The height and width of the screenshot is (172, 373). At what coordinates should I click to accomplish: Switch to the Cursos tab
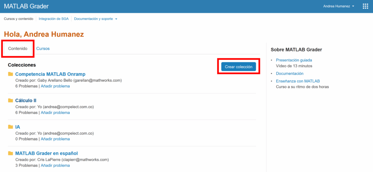tap(43, 49)
